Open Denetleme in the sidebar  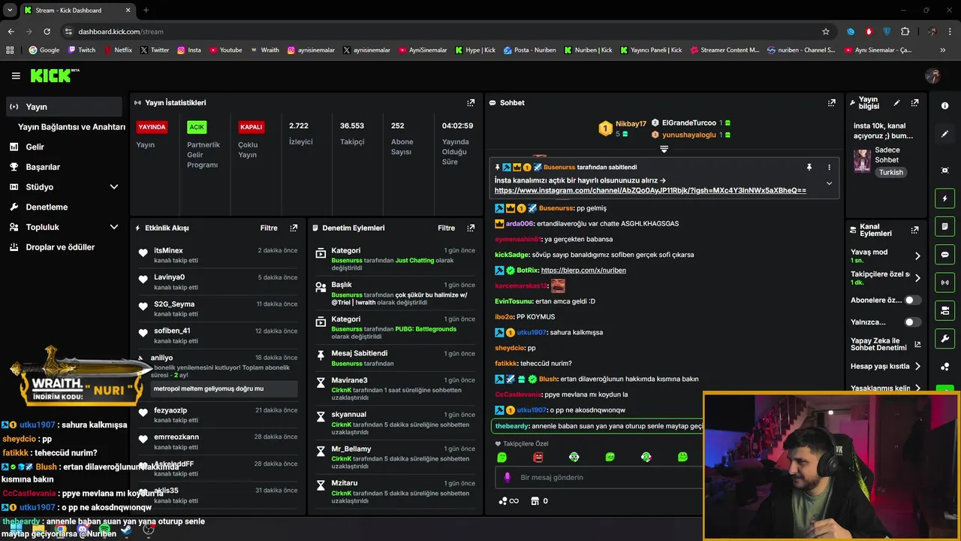pos(47,207)
